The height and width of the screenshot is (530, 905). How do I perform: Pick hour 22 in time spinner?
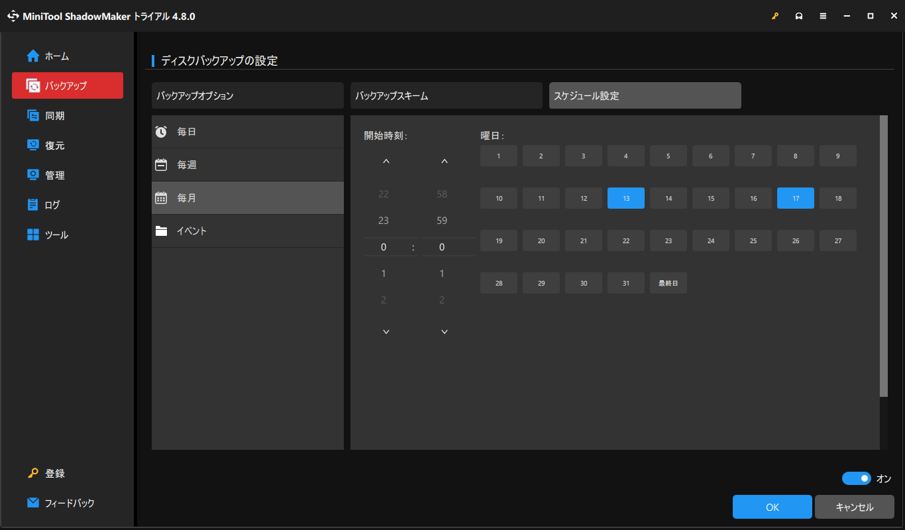(384, 194)
